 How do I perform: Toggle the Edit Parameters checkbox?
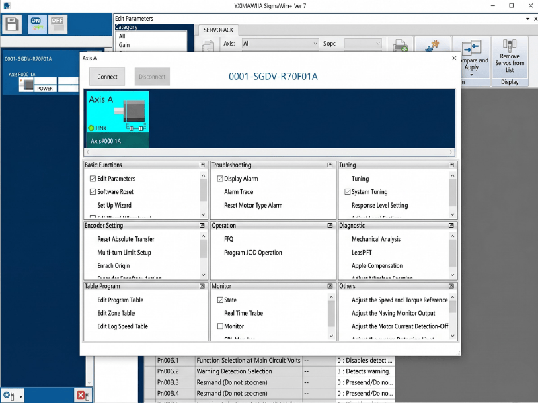pyautogui.click(x=93, y=179)
